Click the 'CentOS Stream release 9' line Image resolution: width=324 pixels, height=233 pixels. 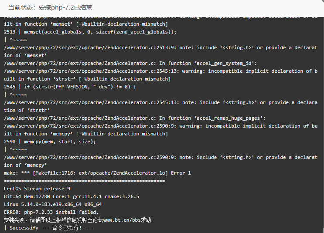tap(37, 189)
